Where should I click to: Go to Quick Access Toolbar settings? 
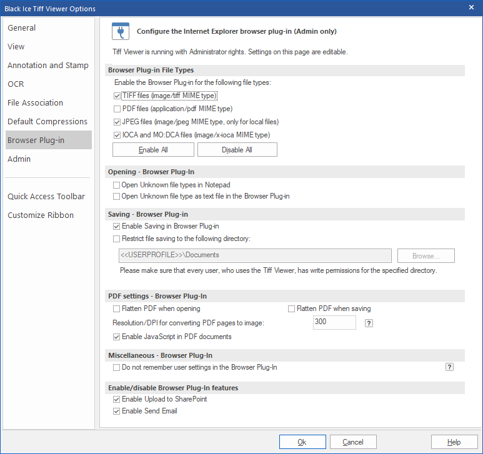(46, 196)
